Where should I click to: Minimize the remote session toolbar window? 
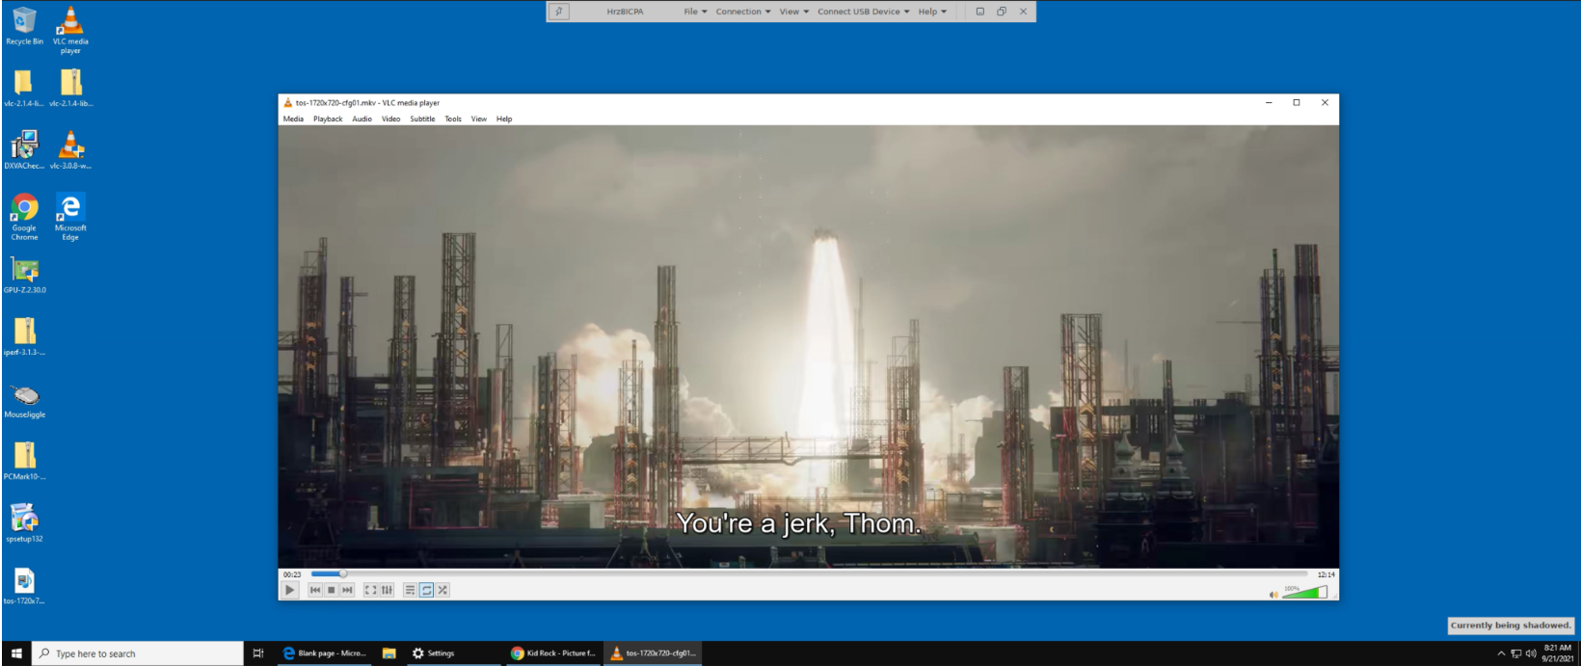point(980,12)
